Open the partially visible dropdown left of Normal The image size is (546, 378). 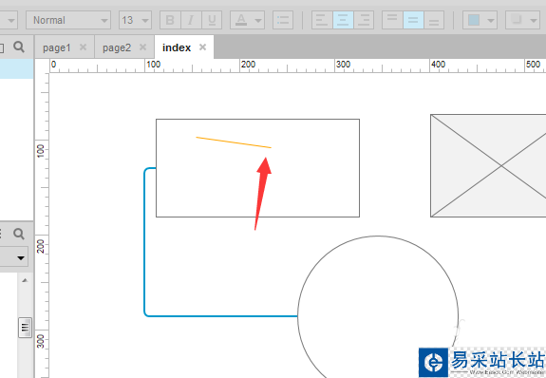coord(9,20)
